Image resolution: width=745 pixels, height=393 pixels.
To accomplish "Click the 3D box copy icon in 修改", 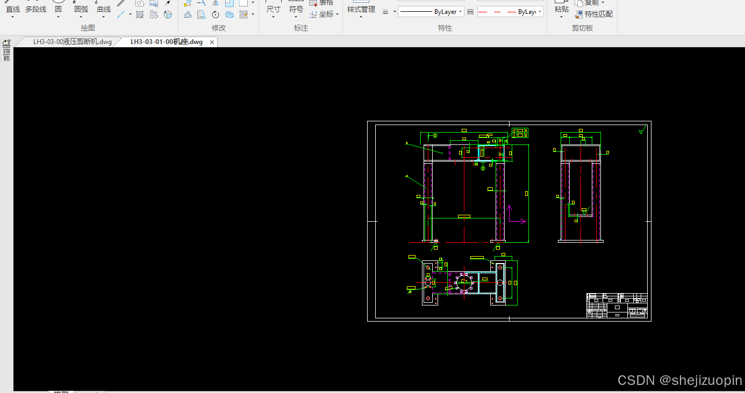I will pos(230,14).
